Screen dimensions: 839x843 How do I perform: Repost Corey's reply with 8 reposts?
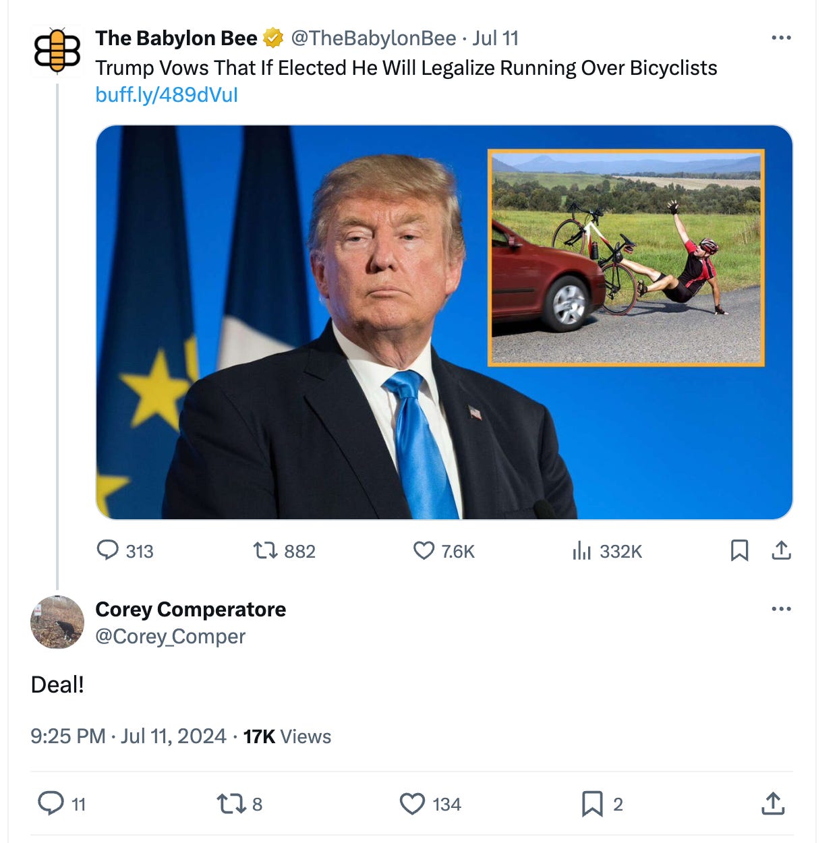click(231, 804)
